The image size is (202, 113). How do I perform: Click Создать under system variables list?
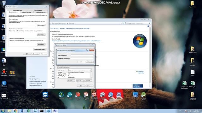point(71,81)
